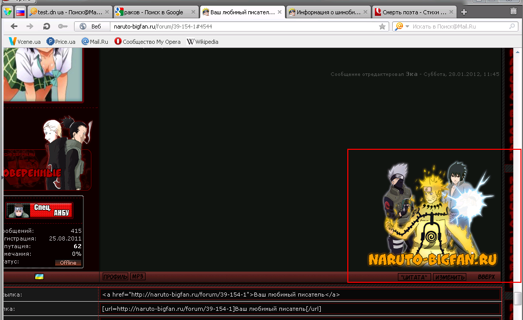Screen dimensions: 523x320
Task: Click the HTML link code field
Action: [300, 295]
